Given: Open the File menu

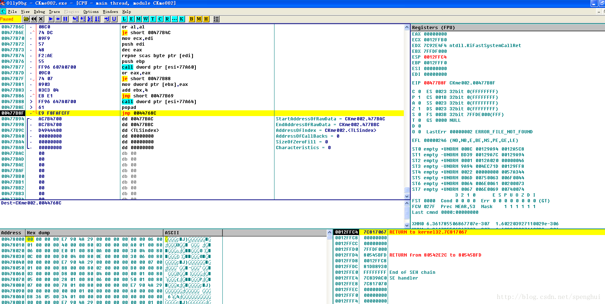Looking at the screenshot, I should pos(12,11).
